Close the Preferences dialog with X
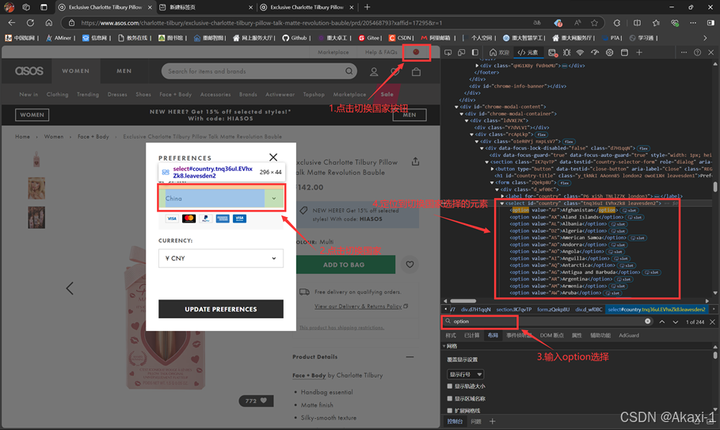Screen dimensions: 720x430 [273, 157]
